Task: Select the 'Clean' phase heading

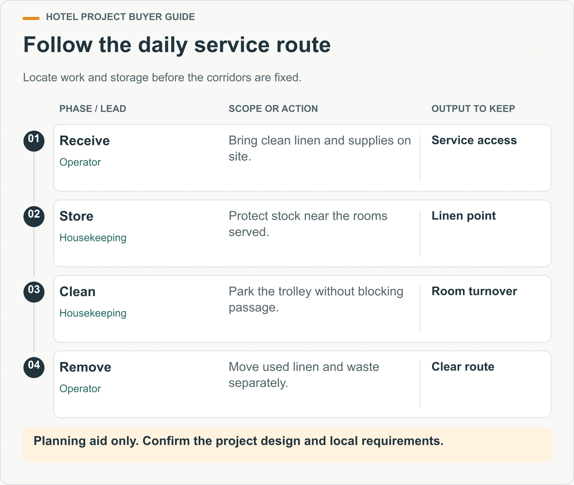Action: point(77,292)
